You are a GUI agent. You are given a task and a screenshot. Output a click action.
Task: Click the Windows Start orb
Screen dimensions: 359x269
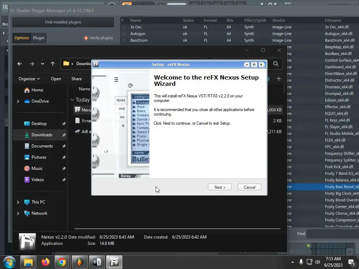(9, 262)
